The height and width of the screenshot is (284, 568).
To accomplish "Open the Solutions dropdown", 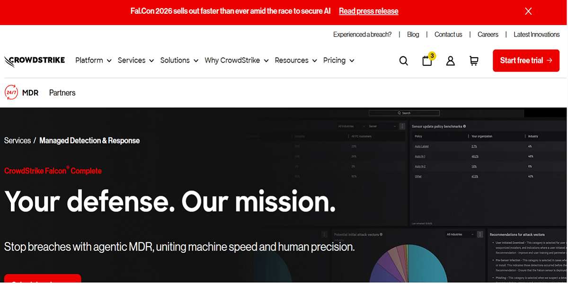I will pyautogui.click(x=179, y=60).
